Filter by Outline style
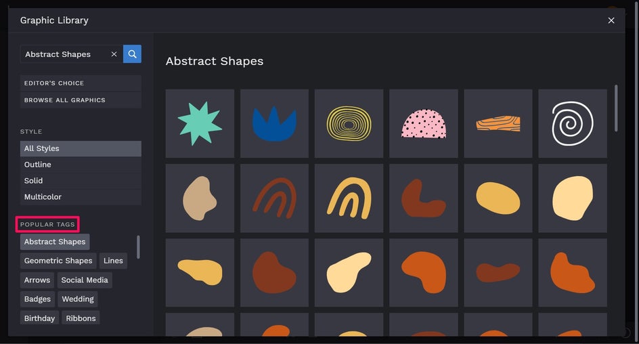This screenshot has height=344, width=639. coord(81,165)
